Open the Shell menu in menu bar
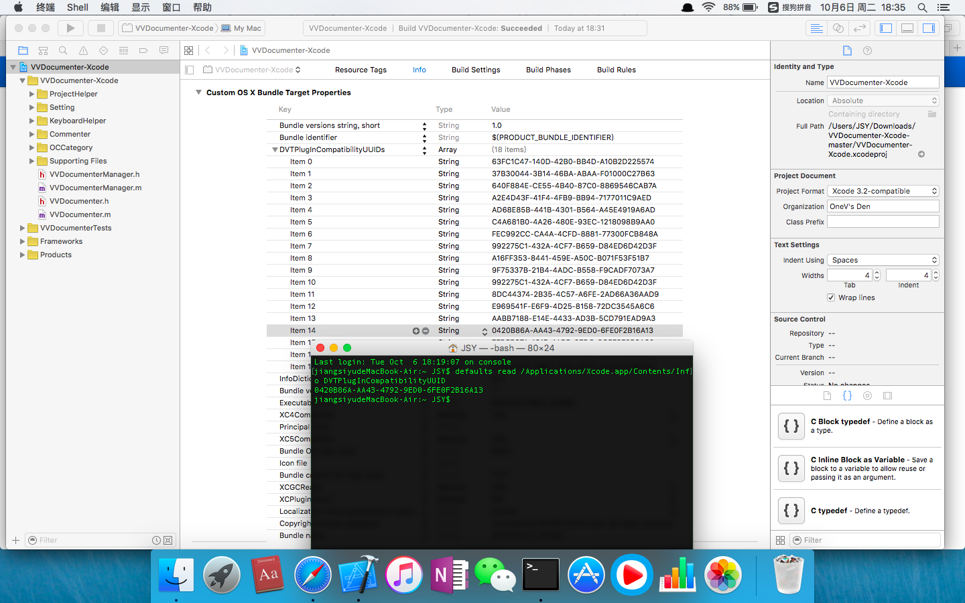965x603 pixels. pos(77,7)
